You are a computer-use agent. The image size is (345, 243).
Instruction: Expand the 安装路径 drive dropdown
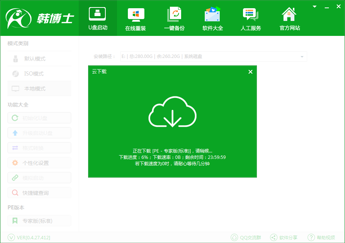(x=302, y=57)
